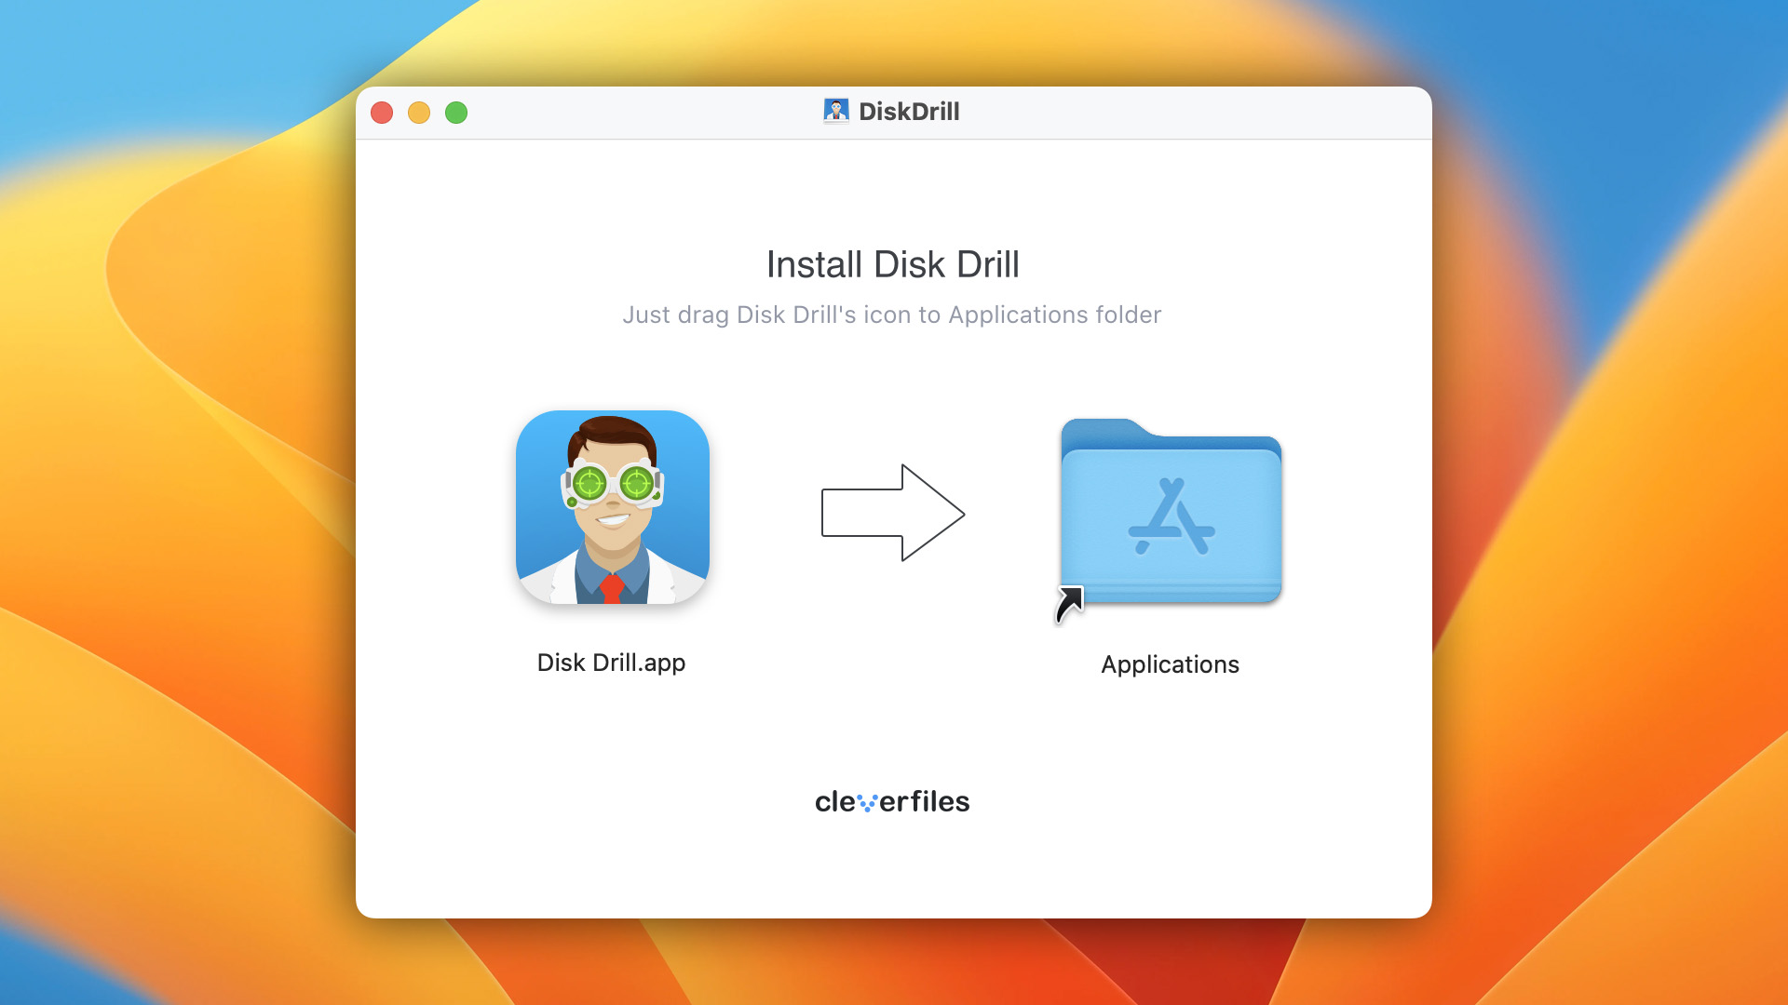Select the cleverfiles brand logo
This screenshot has height=1005, width=1788.
894,801
